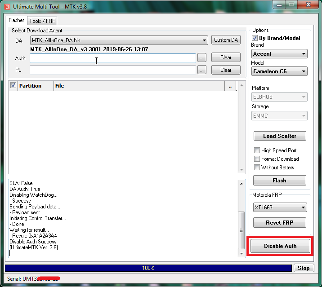This screenshot has width=322, height=287.
Task: Click the Stop button
Action: point(304,268)
